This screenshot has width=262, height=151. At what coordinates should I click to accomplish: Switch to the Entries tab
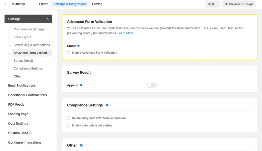tap(97, 4)
